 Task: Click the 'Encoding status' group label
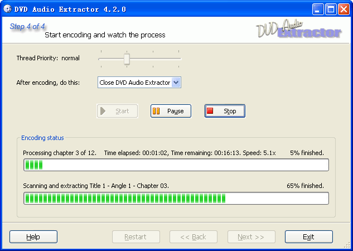tap(42, 138)
